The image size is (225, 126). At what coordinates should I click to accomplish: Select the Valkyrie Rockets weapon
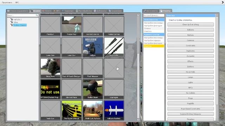pyautogui.click(x=114, y=110)
